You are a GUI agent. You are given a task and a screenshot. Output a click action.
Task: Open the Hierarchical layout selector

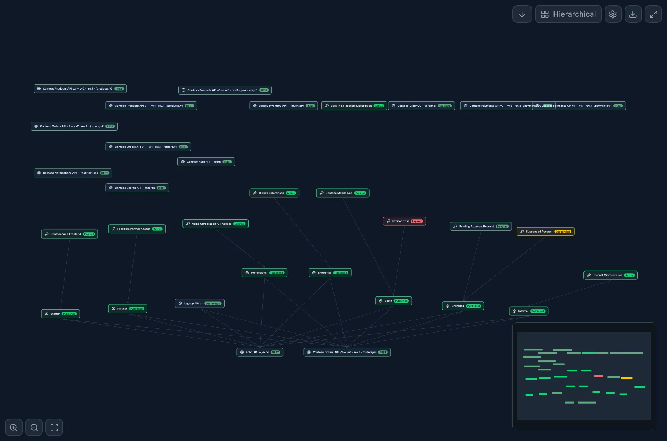point(568,14)
